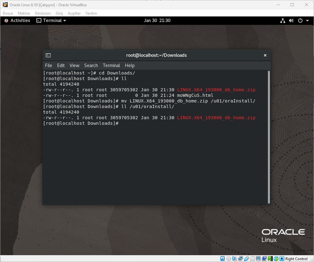Open the terminal View menu
This screenshot has height=262, width=314.
(x=74, y=65)
